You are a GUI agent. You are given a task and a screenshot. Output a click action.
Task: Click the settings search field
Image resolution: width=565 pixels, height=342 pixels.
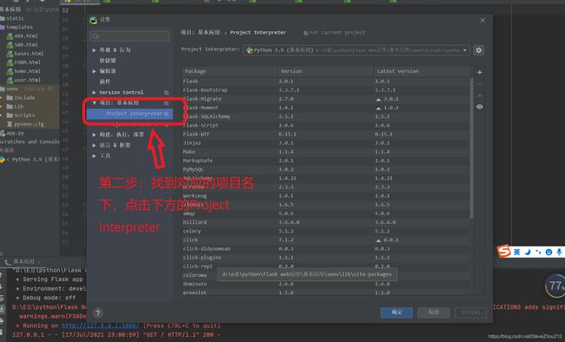point(130,36)
